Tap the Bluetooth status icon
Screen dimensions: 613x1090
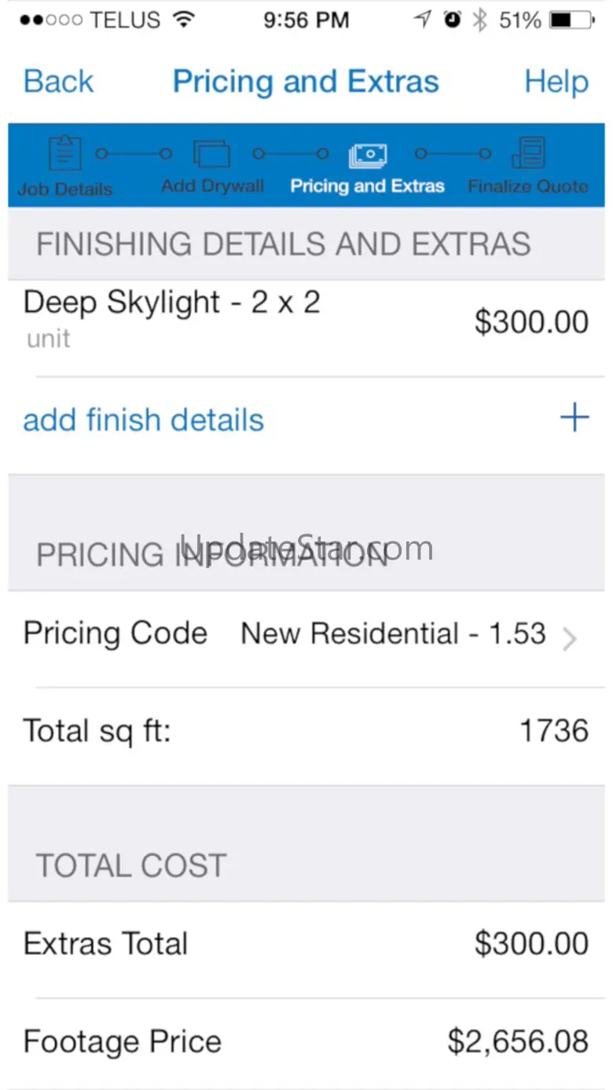point(479,20)
